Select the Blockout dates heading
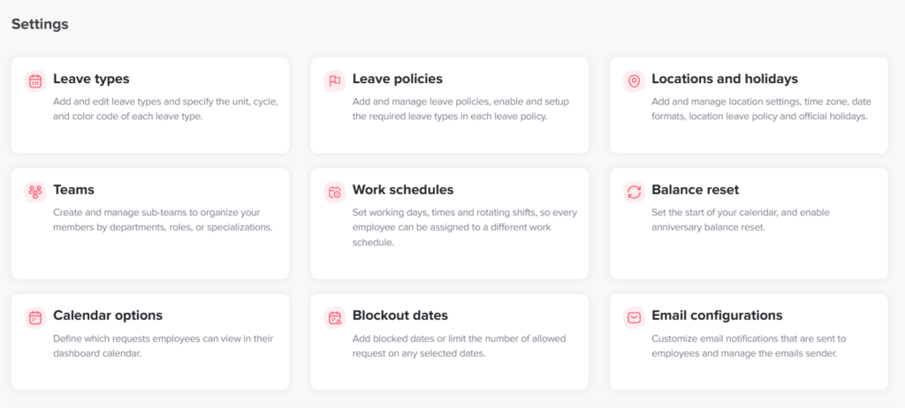The image size is (905, 408). pyautogui.click(x=399, y=315)
